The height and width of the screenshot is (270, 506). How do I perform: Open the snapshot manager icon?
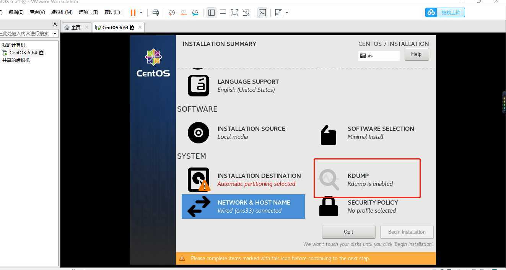(195, 13)
